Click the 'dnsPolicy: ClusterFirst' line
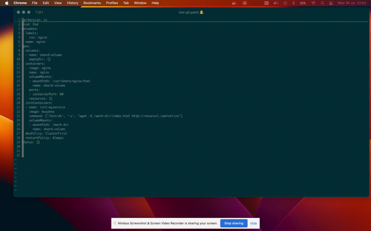This screenshot has height=231, width=371. [46, 134]
